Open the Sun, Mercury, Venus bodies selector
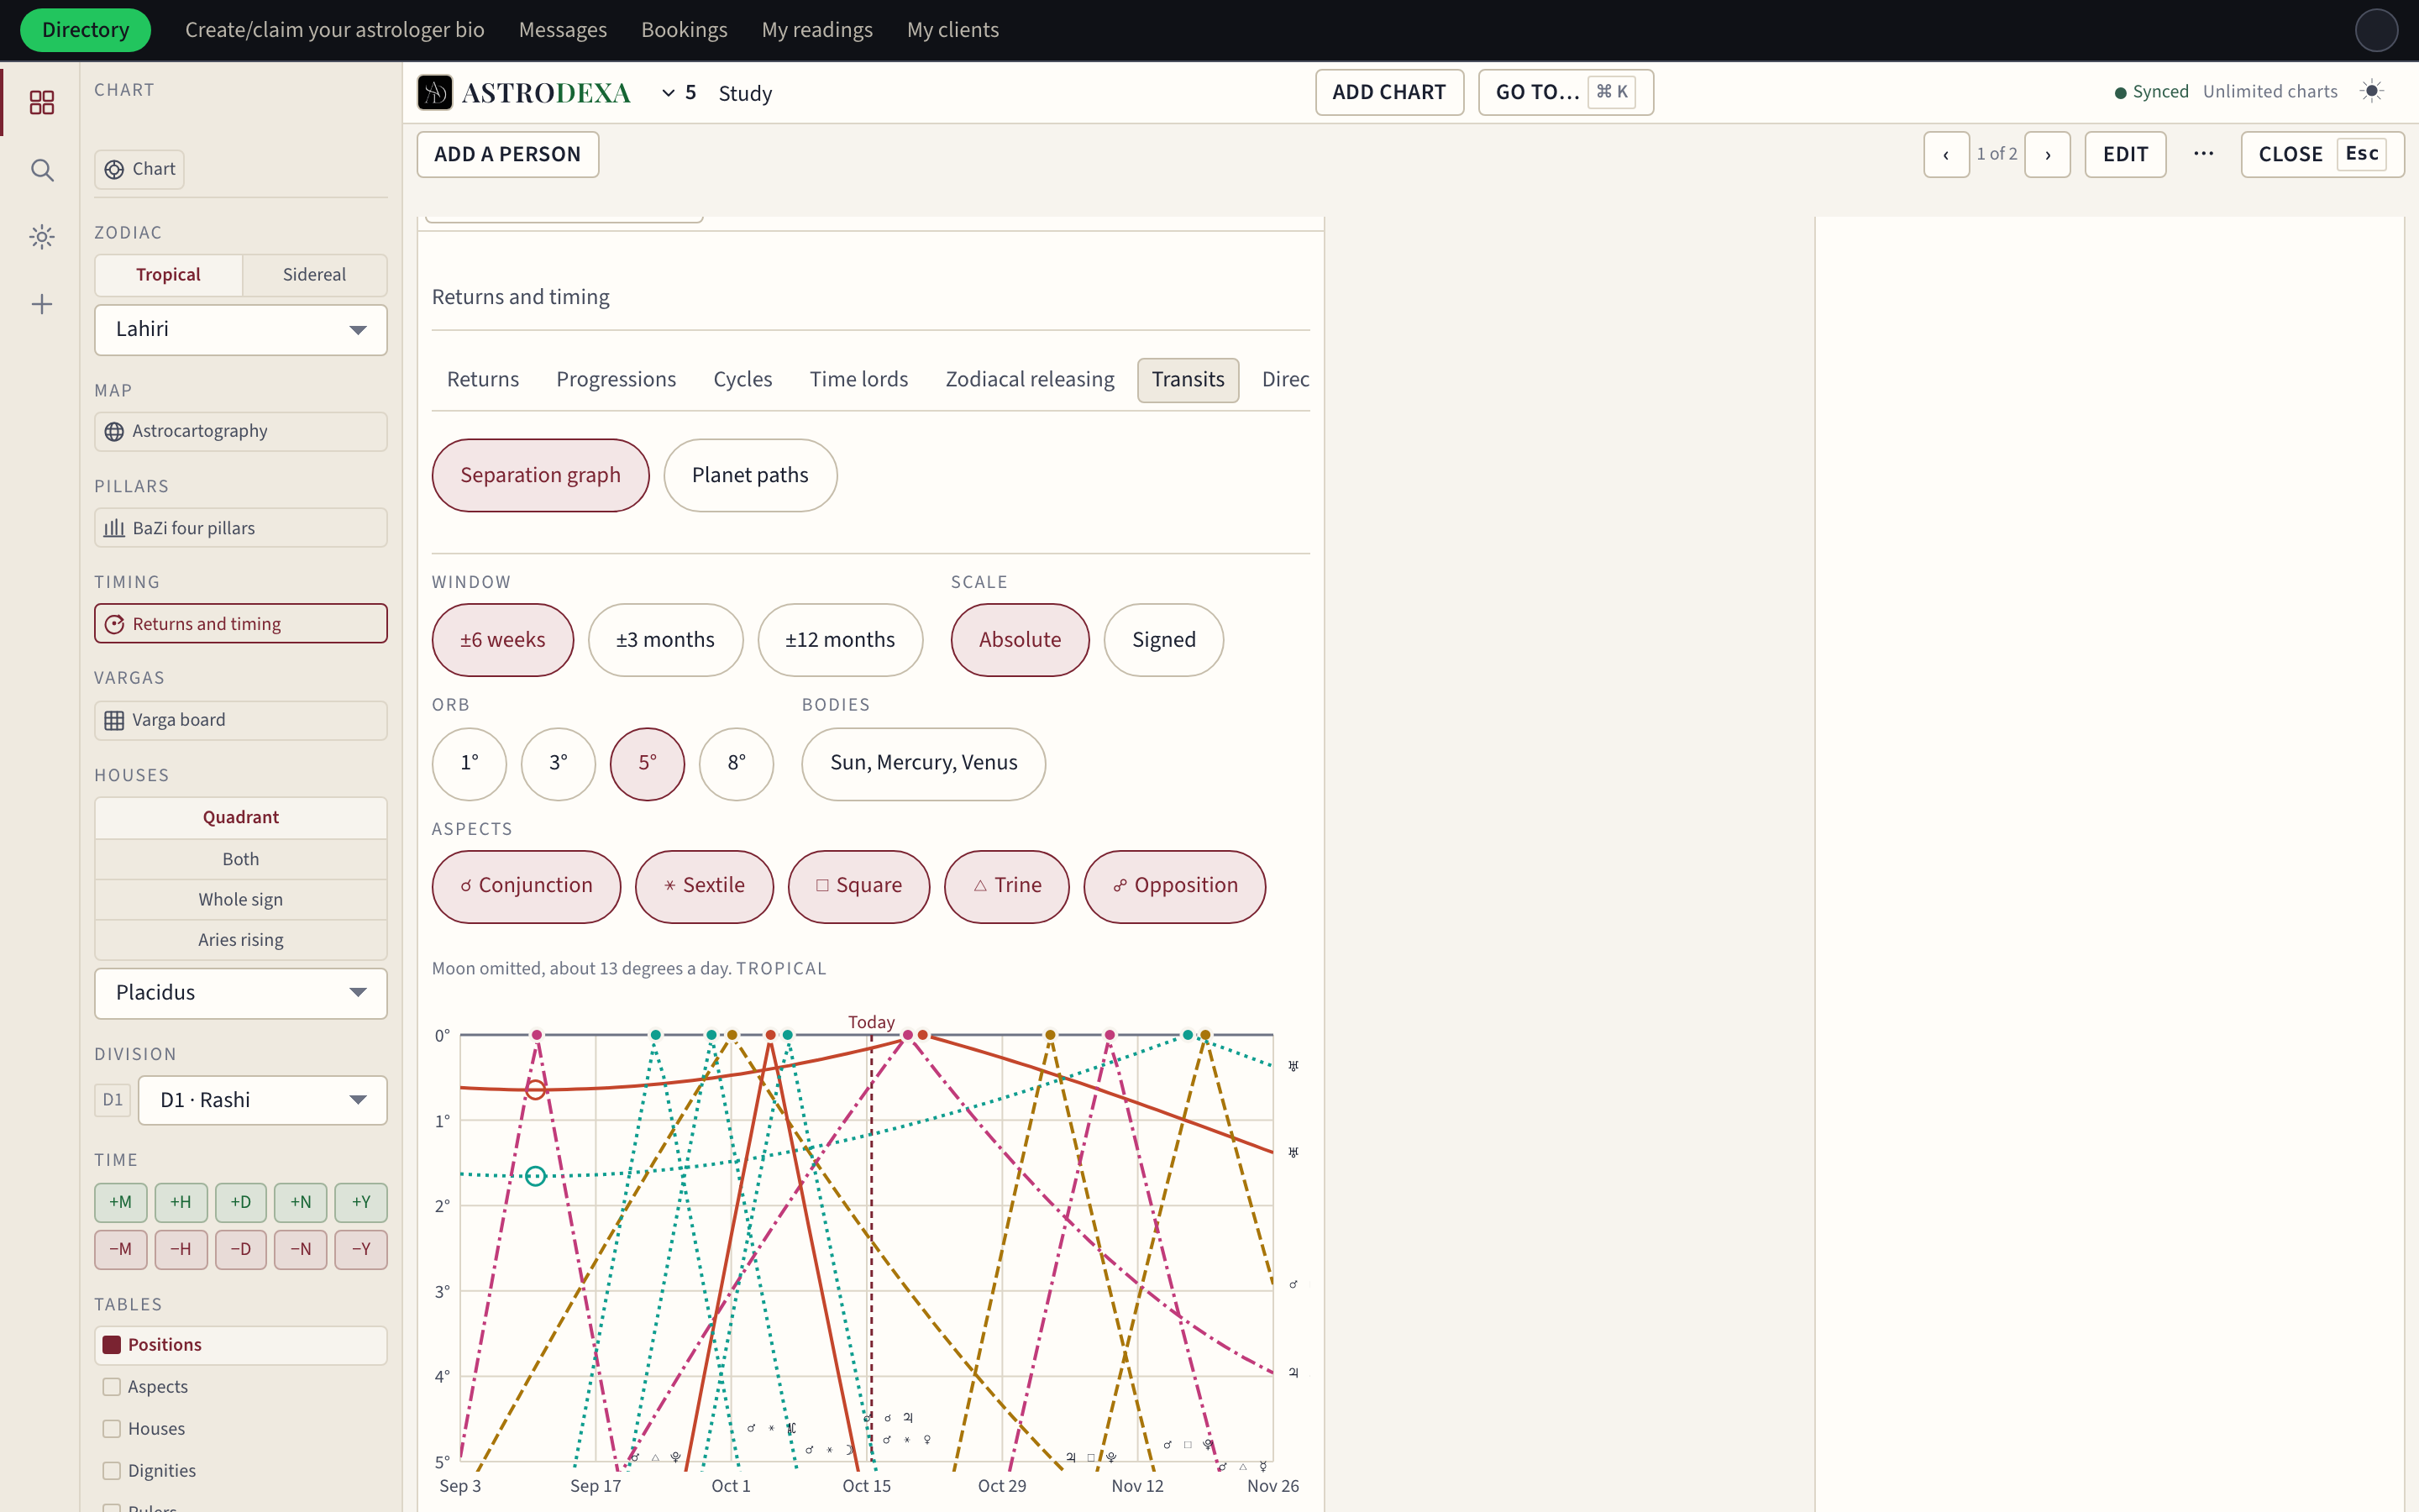The image size is (2419, 1512). (x=924, y=764)
